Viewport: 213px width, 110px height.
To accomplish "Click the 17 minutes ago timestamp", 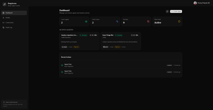I will (177, 65).
